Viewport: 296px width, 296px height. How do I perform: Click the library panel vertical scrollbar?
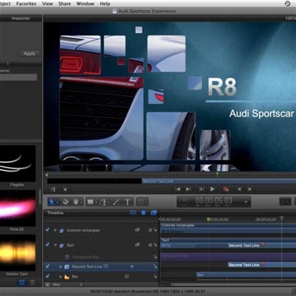click(40, 197)
